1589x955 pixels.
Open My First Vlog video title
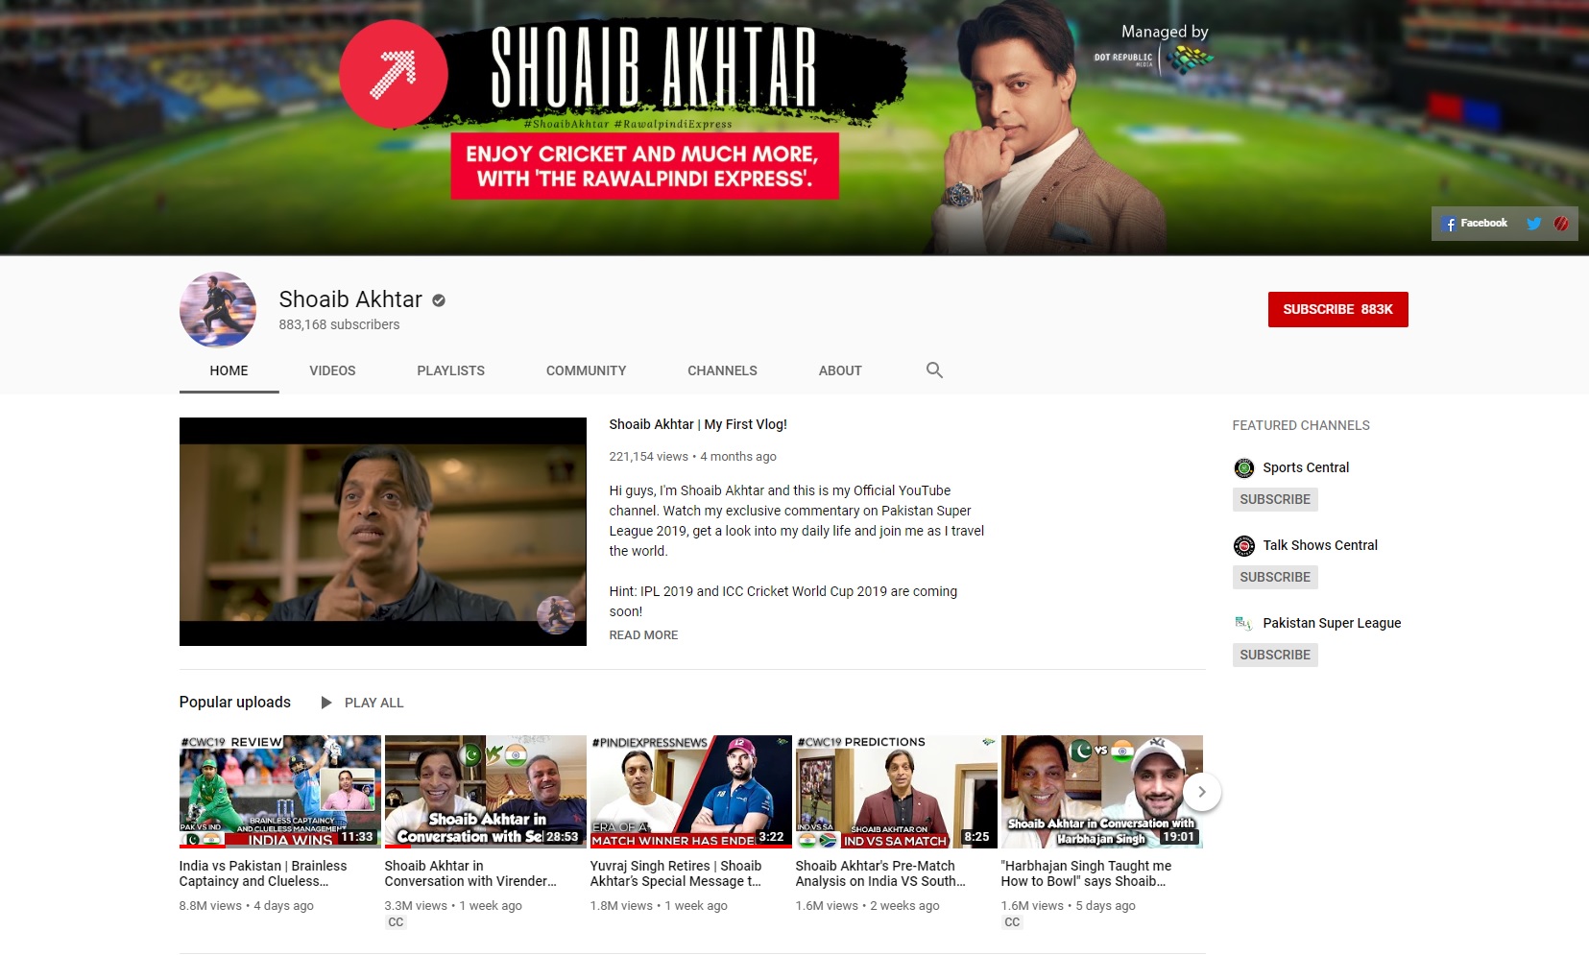pyautogui.click(x=698, y=424)
